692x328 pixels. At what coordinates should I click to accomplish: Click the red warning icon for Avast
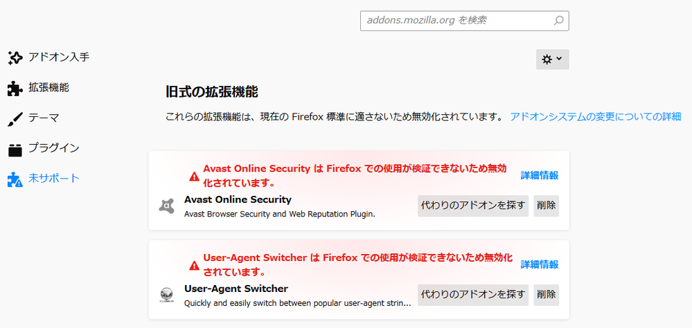click(194, 177)
